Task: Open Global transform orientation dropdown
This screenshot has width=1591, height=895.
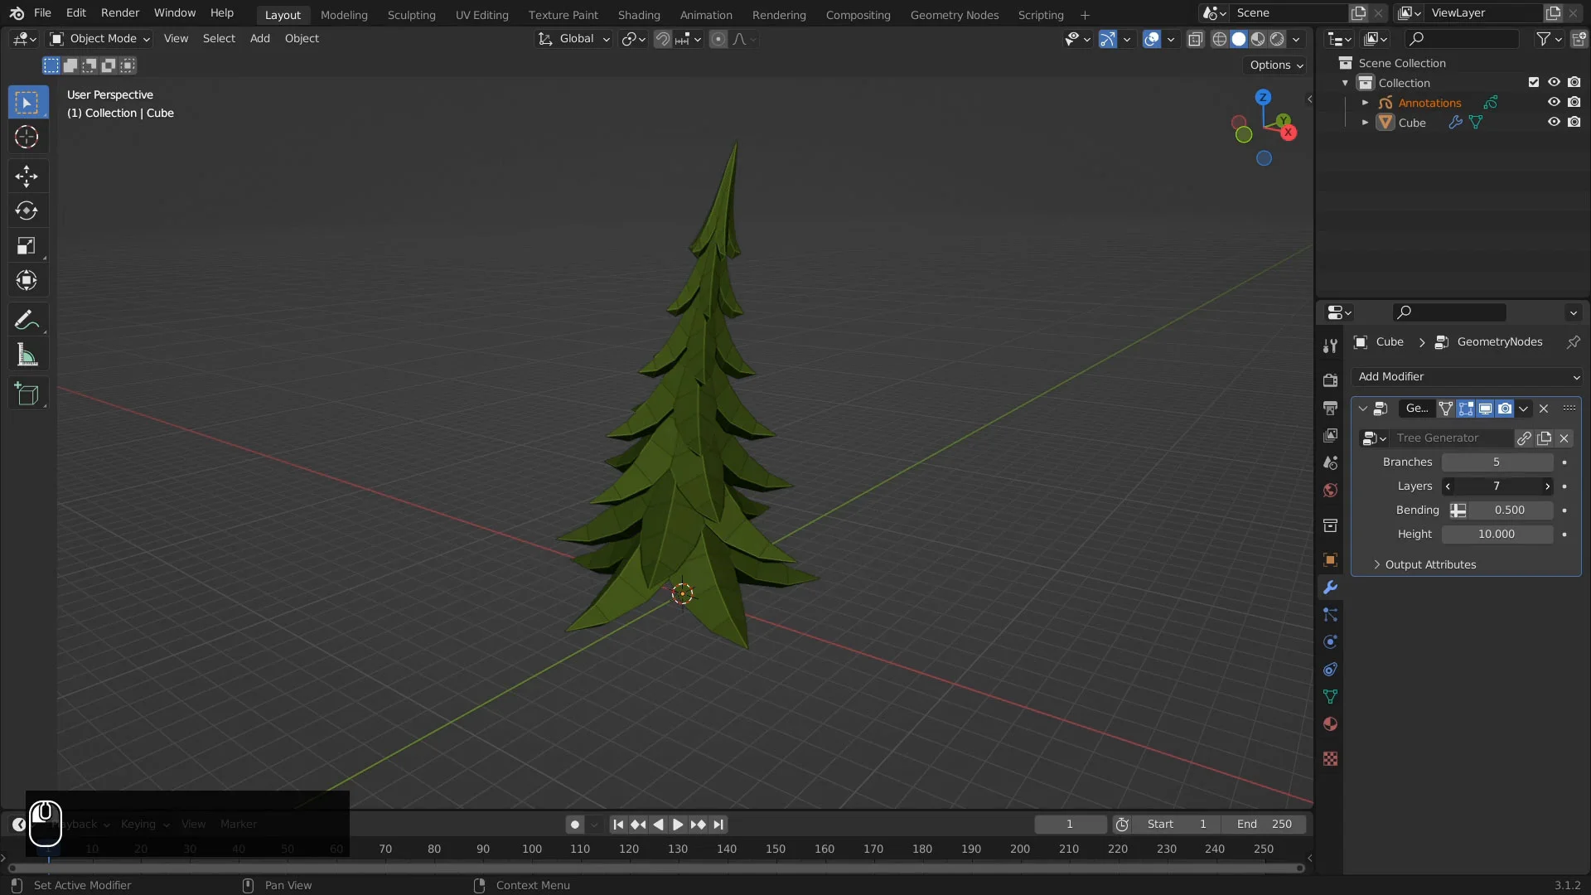Action: 573,39
